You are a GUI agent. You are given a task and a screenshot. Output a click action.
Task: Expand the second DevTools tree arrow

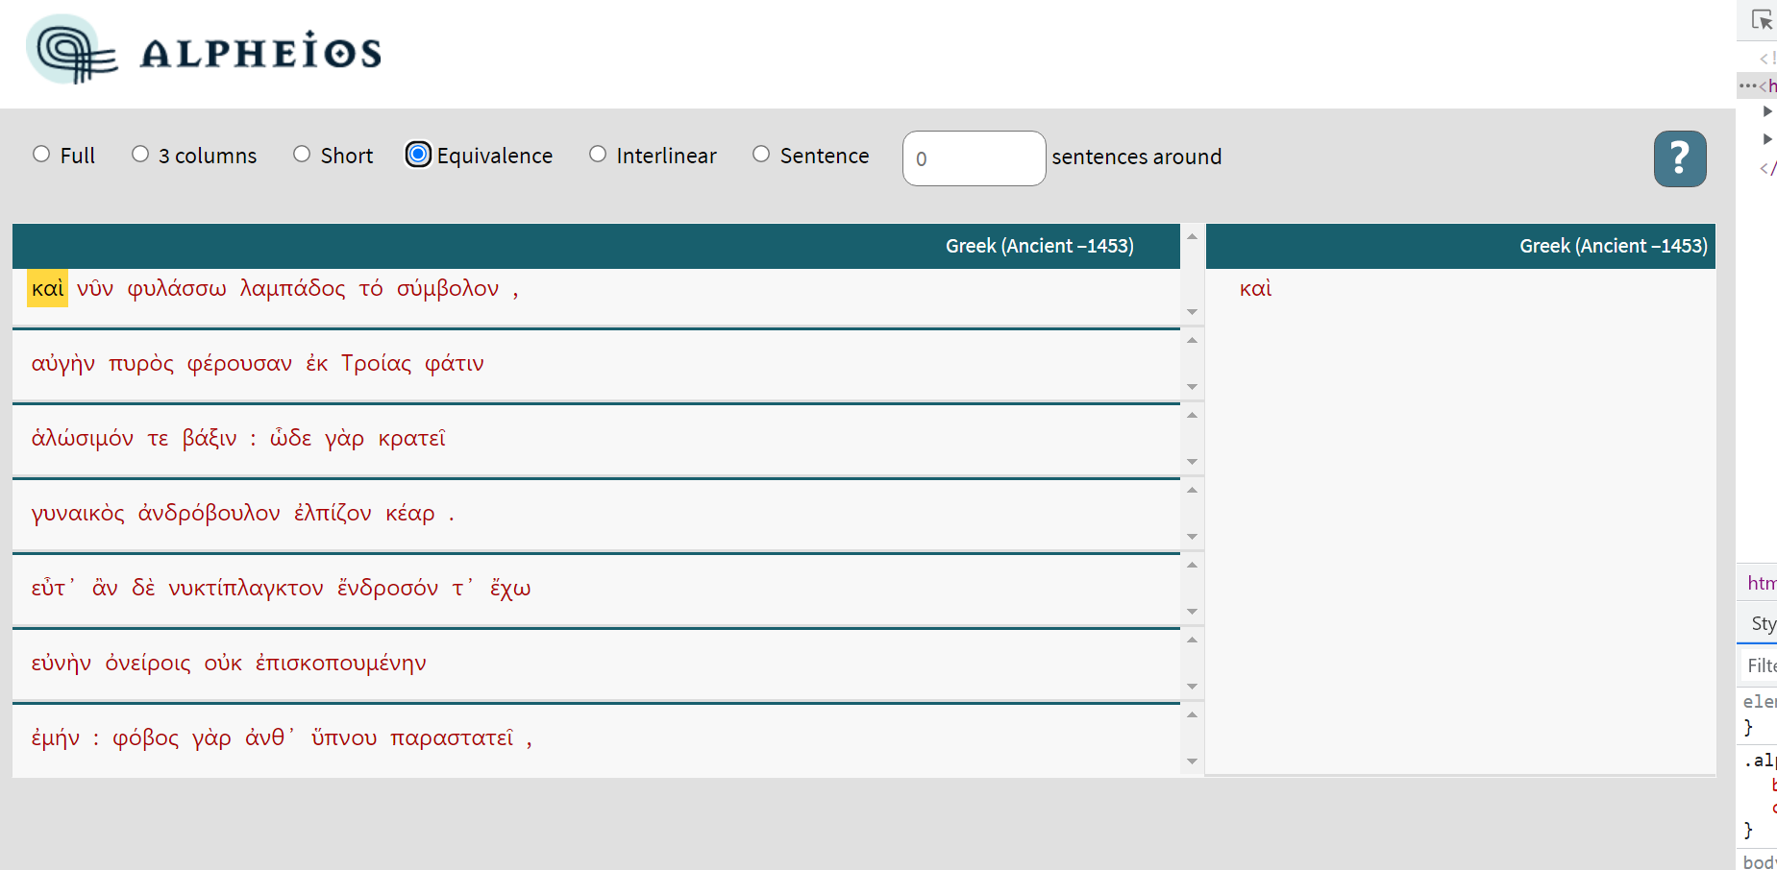pos(1768,138)
